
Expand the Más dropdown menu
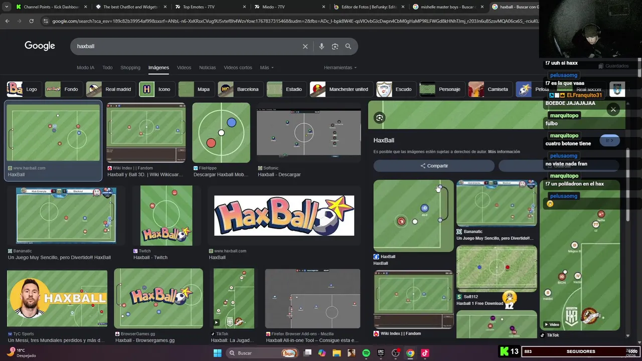267,68
